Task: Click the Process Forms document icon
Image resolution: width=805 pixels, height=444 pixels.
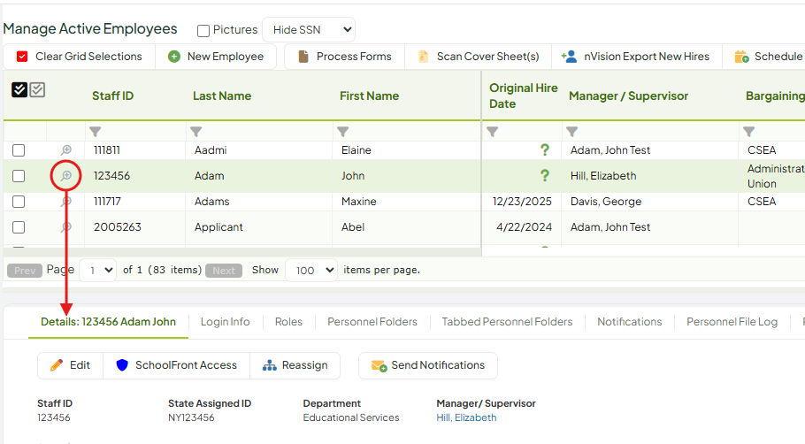Action: [x=303, y=57]
